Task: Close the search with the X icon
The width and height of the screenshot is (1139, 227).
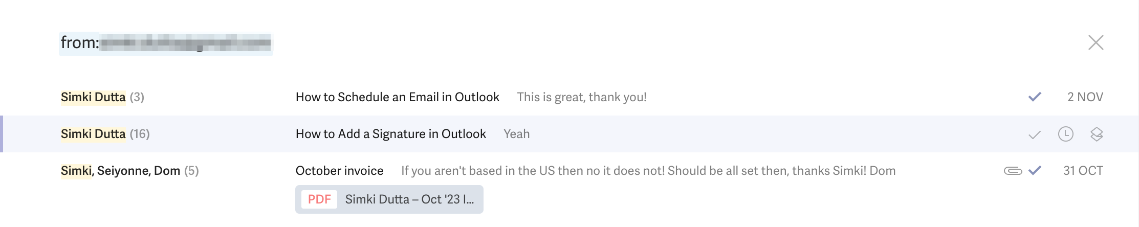Action: (1096, 42)
